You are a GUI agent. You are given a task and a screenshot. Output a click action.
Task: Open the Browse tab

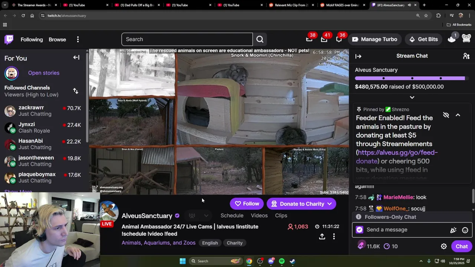pyautogui.click(x=57, y=39)
